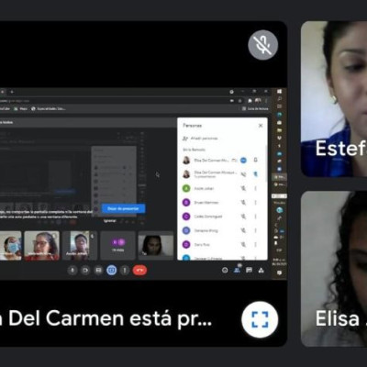Click the red hang up button
Viewport: 367px width, 367px height.
(139, 271)
